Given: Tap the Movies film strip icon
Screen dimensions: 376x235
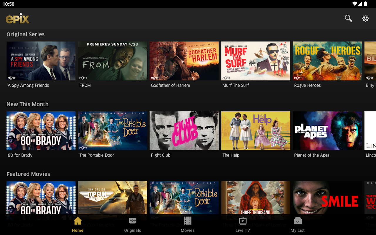Looking at the screenshot, I should (x=188, y=221).
